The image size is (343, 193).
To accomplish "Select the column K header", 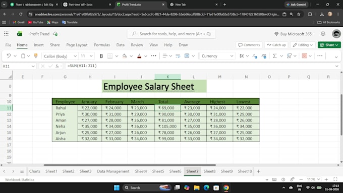I will pyautogui.click(x=167, y=77).
